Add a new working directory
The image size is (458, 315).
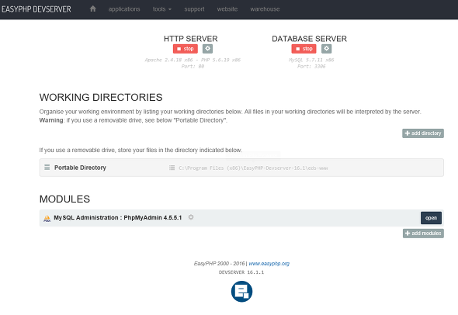click(x=423, y=133)
